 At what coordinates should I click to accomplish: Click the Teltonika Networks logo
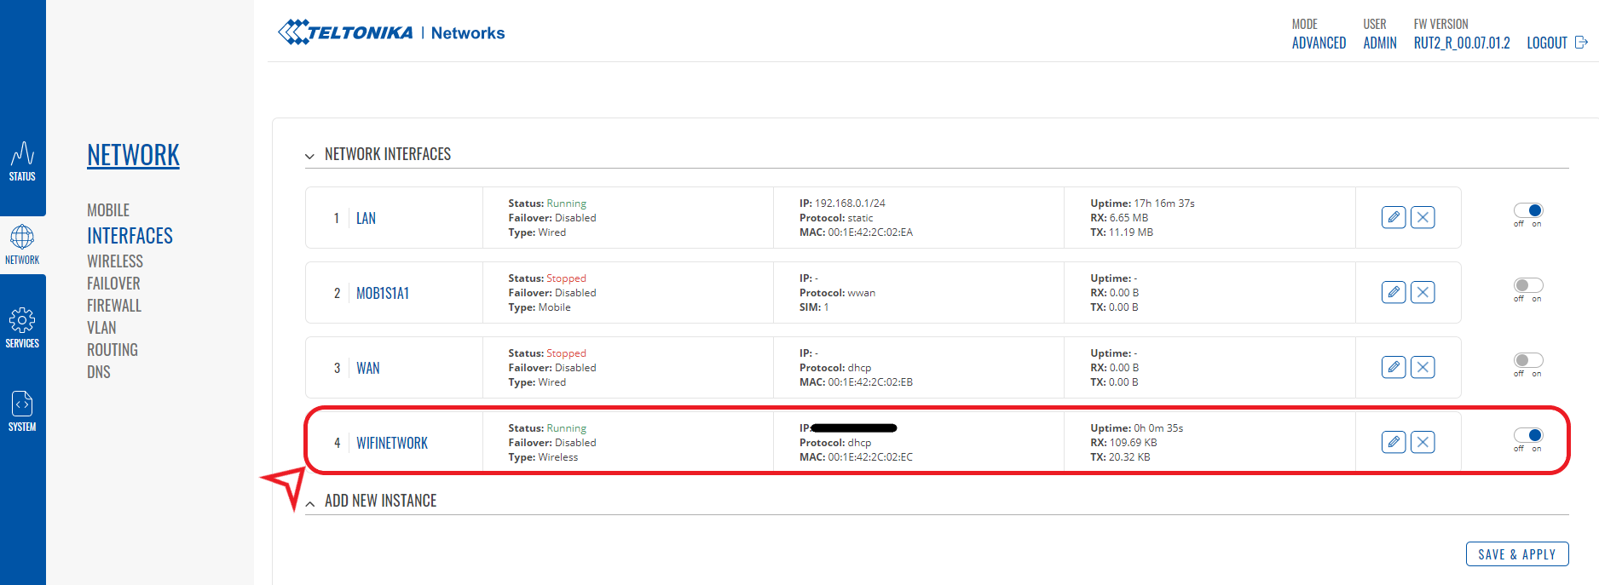point(391,32)
